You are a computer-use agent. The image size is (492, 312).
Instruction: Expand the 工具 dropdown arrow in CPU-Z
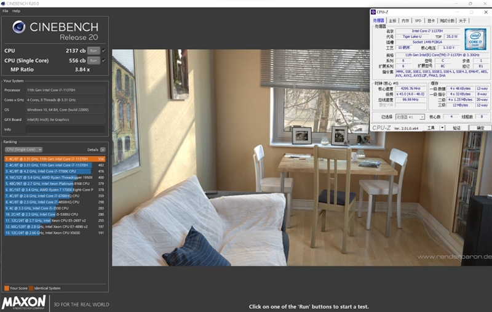click(442, 127)
